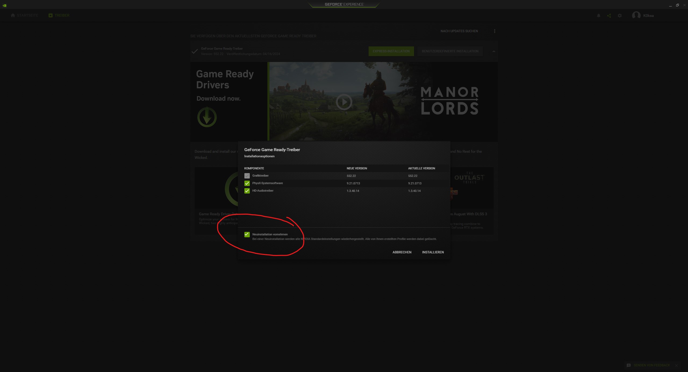The image size is (688, 372).
Task: Click the feedback chat bubble icon
Action: click(629, 365)
